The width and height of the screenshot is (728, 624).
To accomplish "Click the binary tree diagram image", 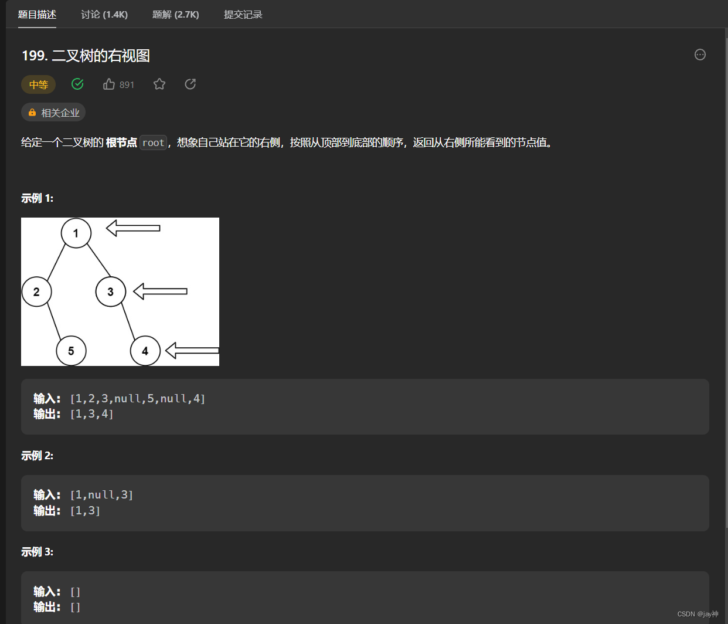I will pyautogui.click(x=120, y=291).
